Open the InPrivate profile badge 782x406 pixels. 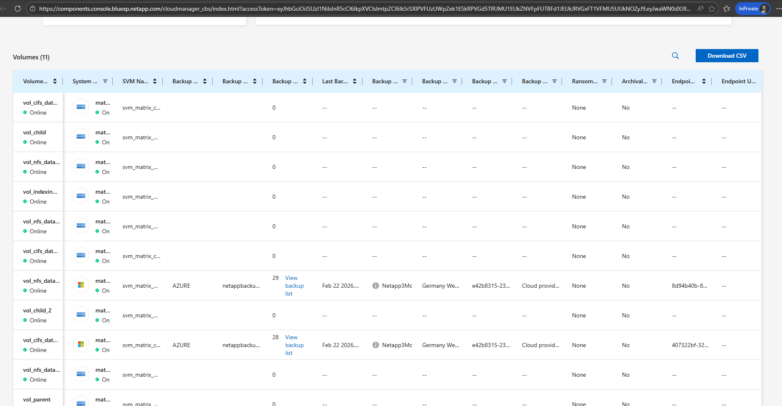(x=753, y=9)
